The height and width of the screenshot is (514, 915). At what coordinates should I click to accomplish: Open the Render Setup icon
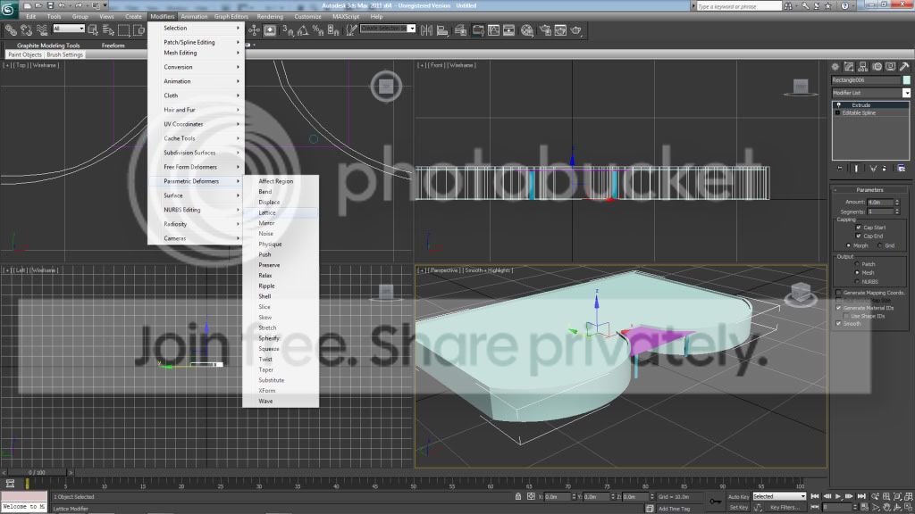(545, 30)
